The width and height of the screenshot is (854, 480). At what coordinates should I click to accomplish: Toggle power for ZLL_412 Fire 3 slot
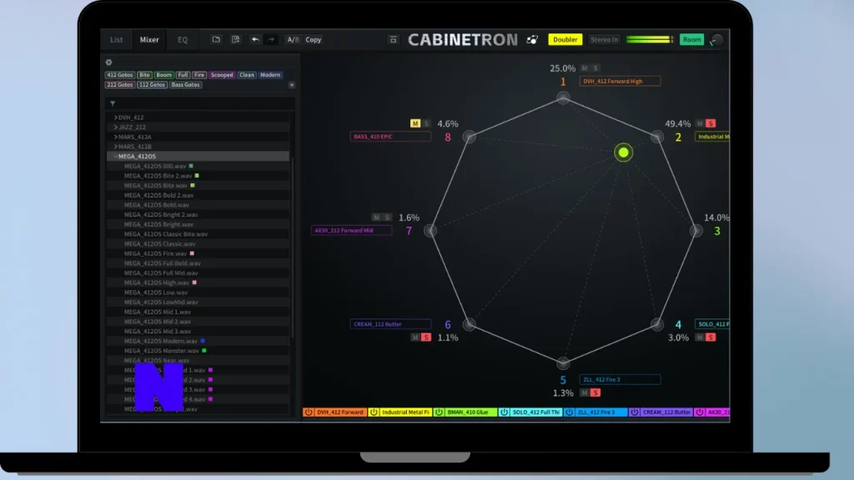pyautogui.click(x=569, y=412)
